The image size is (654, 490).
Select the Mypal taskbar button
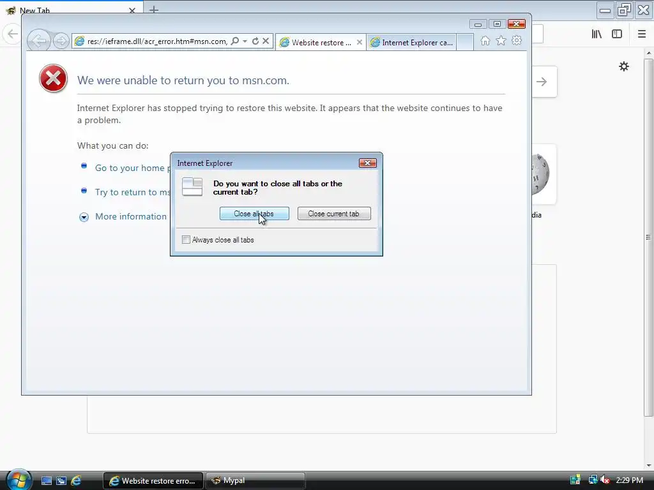pos(255,481)
